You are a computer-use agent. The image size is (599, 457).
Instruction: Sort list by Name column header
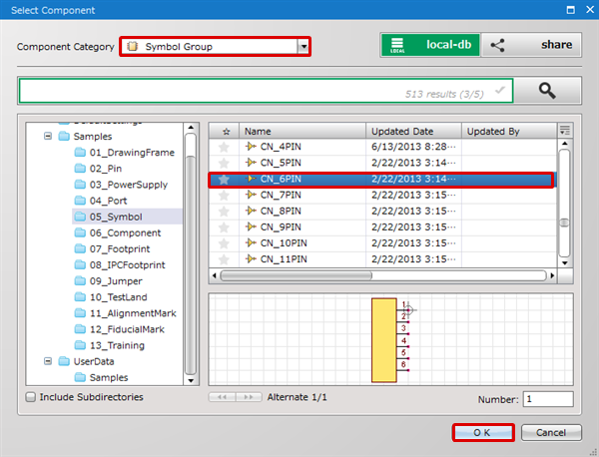(x=299, y=131)
